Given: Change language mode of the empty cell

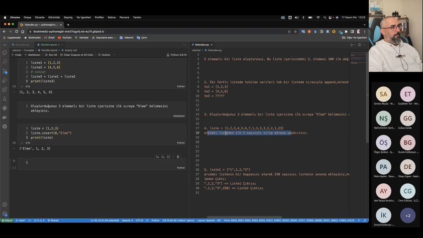Looking at the screenshot, I should point(181,168).
